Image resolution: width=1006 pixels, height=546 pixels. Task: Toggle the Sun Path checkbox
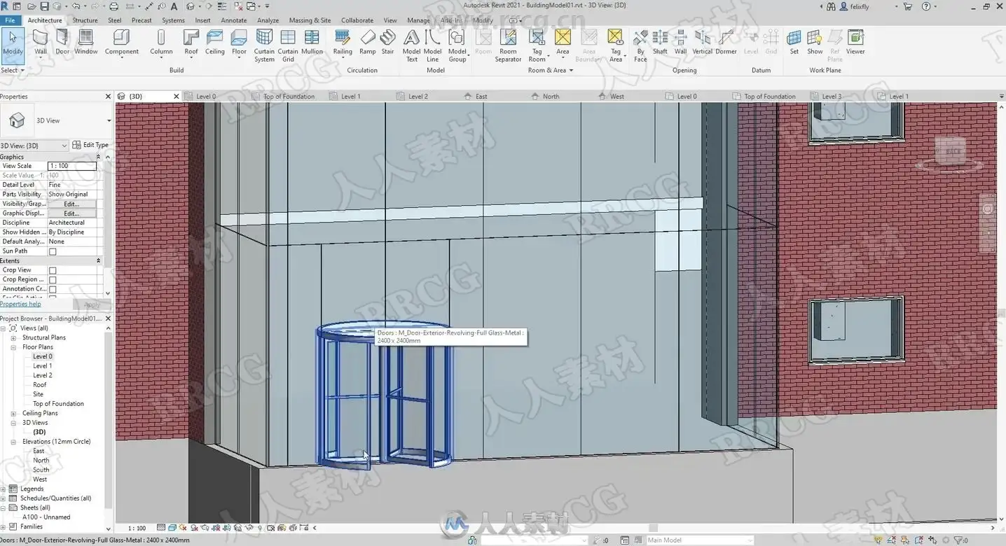point(53,251)
